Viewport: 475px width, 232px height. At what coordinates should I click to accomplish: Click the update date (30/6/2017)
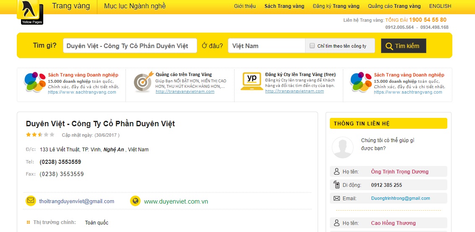point(107,135)
